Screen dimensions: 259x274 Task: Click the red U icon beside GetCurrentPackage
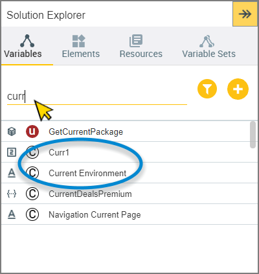(x=32, y=131)
